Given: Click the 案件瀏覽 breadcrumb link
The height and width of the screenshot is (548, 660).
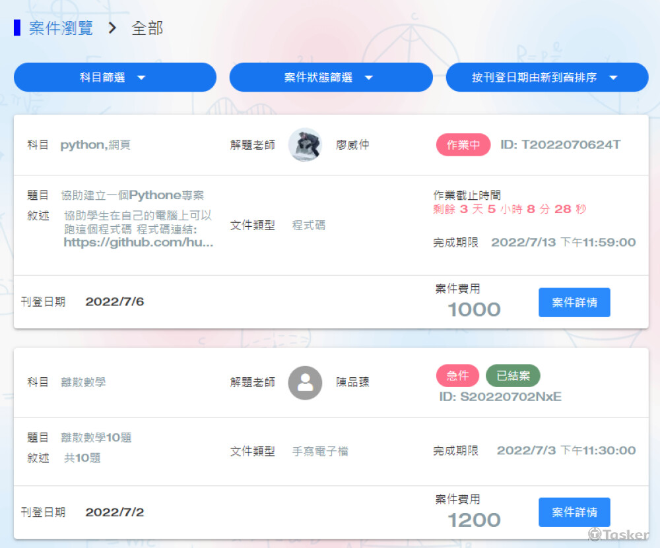Looking at the screenshot, I should coord(61,28).
